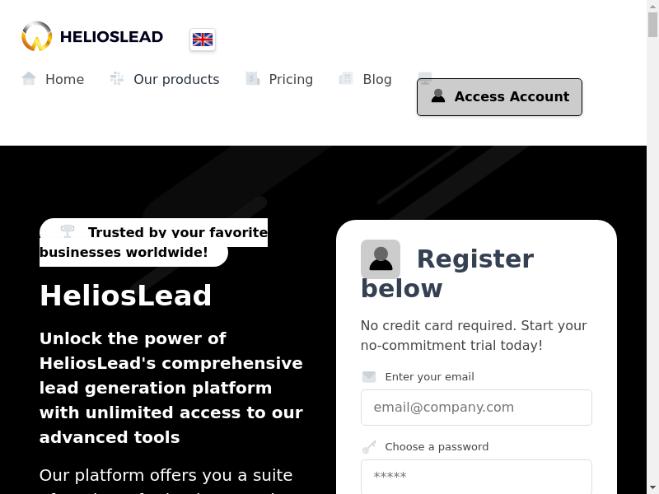Click the avatar icon beside Register below
Screen dimensions: 659x494
coord(381,259)
